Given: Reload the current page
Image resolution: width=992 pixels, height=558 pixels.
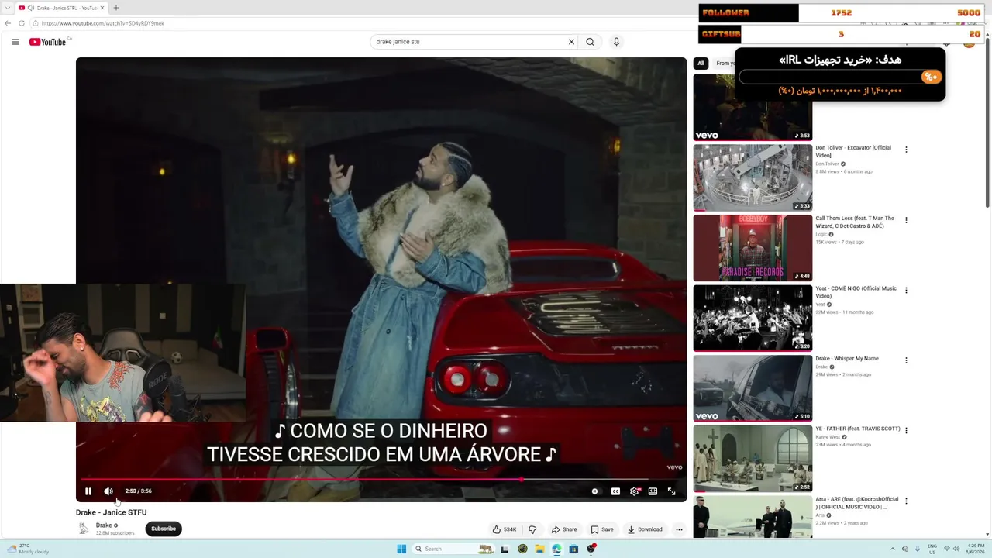Looking at the screenshot, I should coord(22,23).
